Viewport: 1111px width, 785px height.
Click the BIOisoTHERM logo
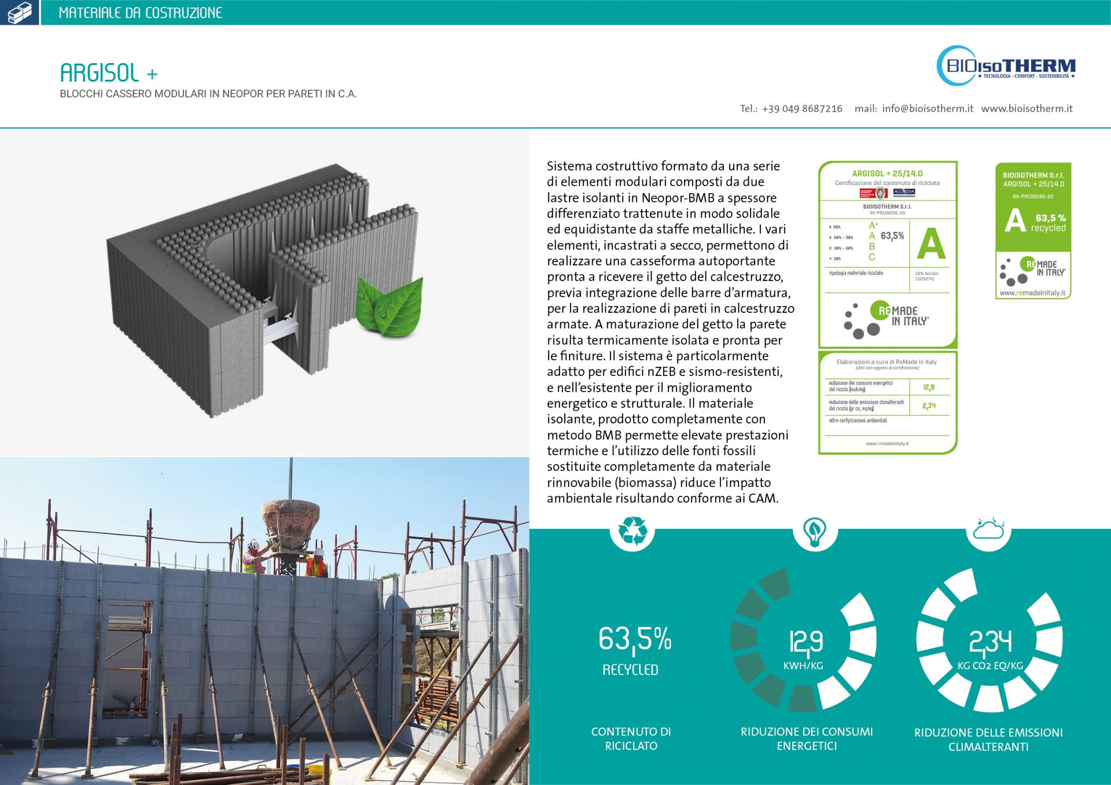pyautogui.click(x=1006, y=66)
